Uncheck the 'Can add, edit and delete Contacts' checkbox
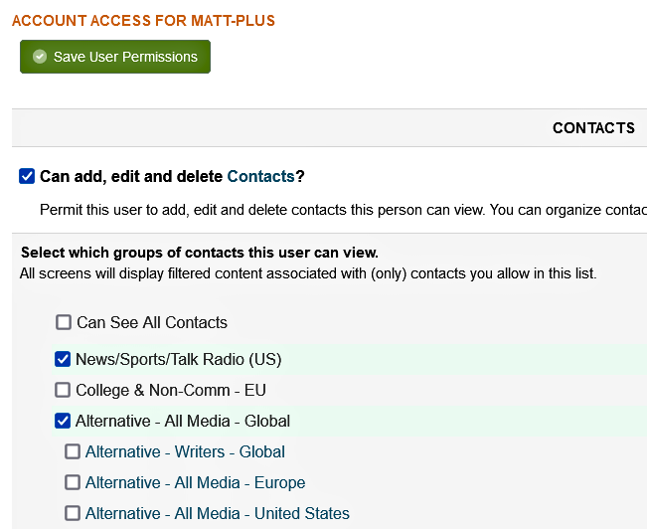The image size is (647, 529). pos(27,176)
